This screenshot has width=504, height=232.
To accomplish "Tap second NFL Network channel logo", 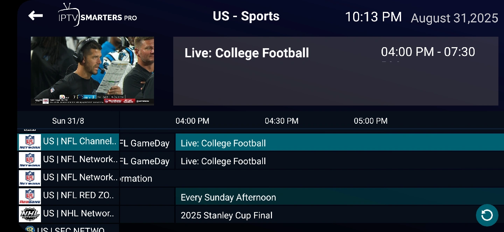I will [30, 160].
